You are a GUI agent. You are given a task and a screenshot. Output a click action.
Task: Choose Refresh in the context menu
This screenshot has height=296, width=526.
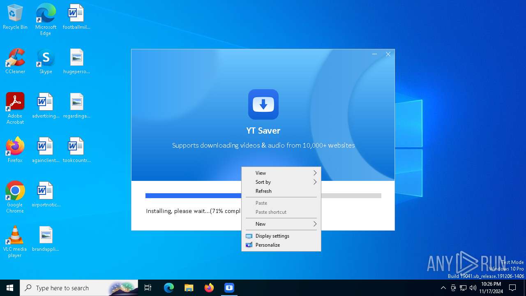[281, 191]
